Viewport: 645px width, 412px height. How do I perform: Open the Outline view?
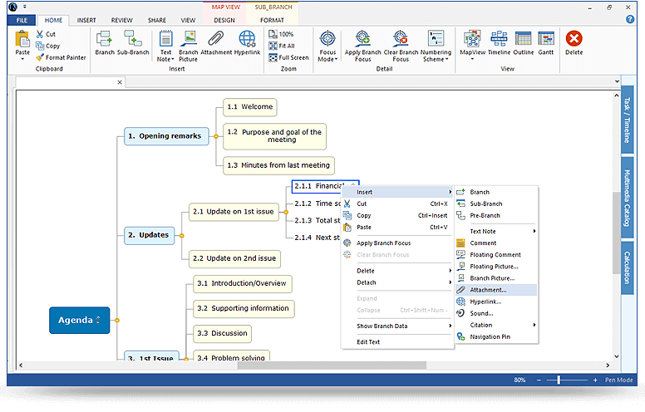coord(524,42)
